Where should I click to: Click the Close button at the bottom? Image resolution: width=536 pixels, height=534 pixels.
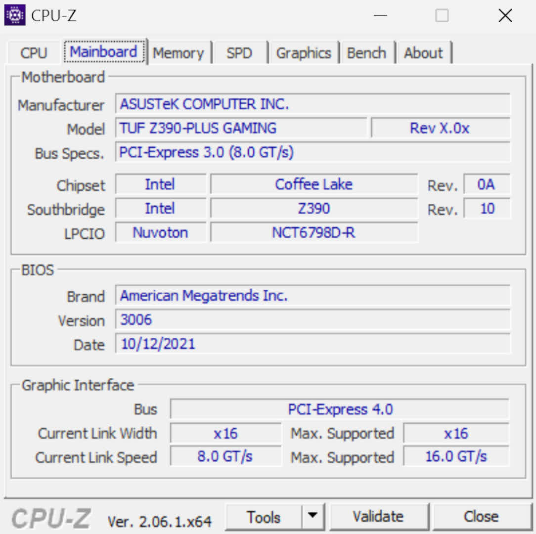[481, 517]
